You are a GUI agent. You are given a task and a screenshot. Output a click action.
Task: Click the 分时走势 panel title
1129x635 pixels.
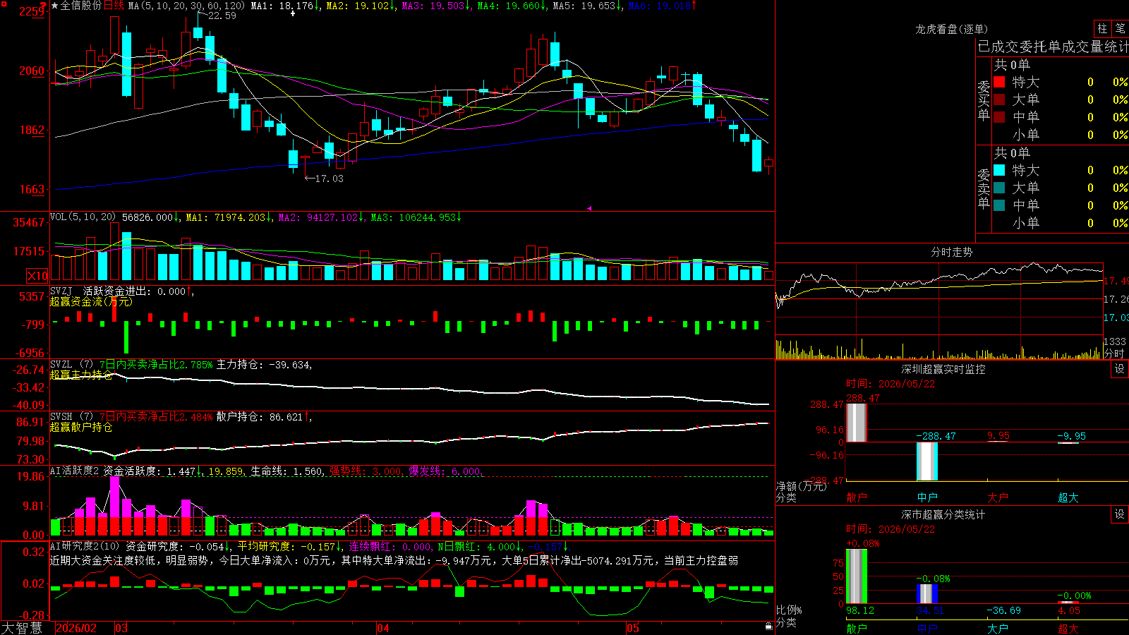951,252
